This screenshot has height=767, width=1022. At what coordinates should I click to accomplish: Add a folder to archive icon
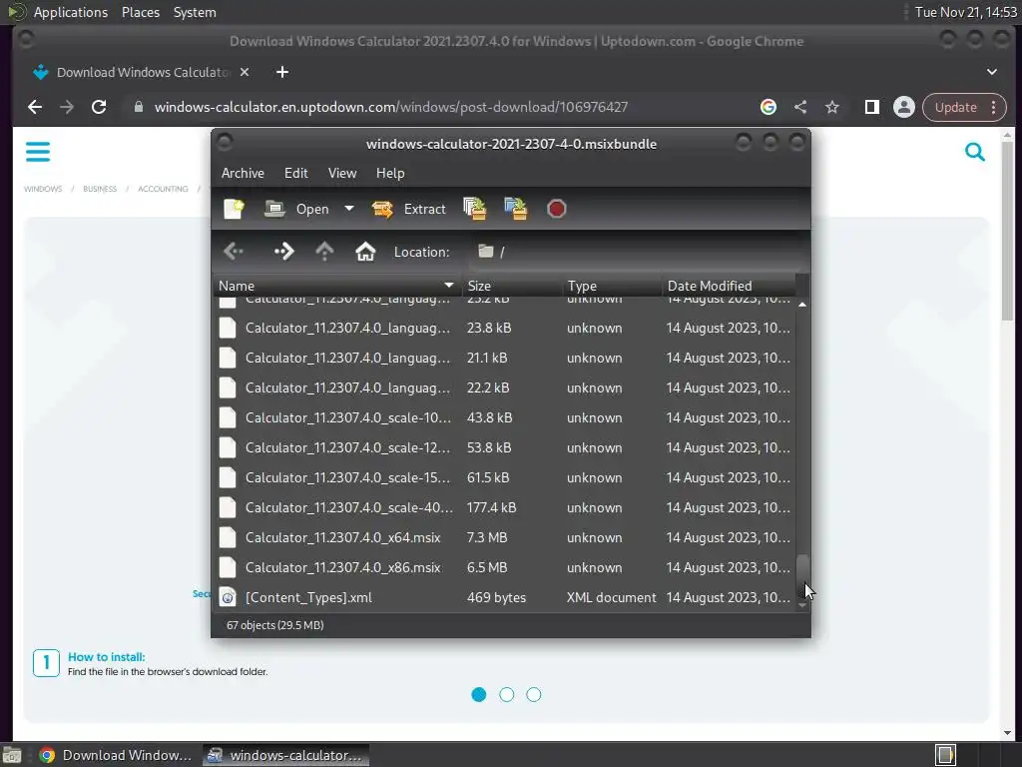click(x=516, y=209)
